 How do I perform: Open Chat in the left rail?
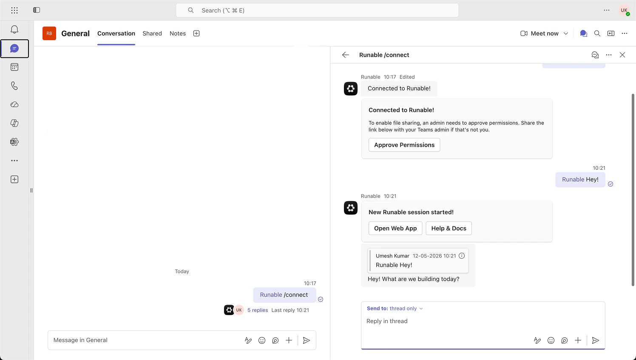14,49
